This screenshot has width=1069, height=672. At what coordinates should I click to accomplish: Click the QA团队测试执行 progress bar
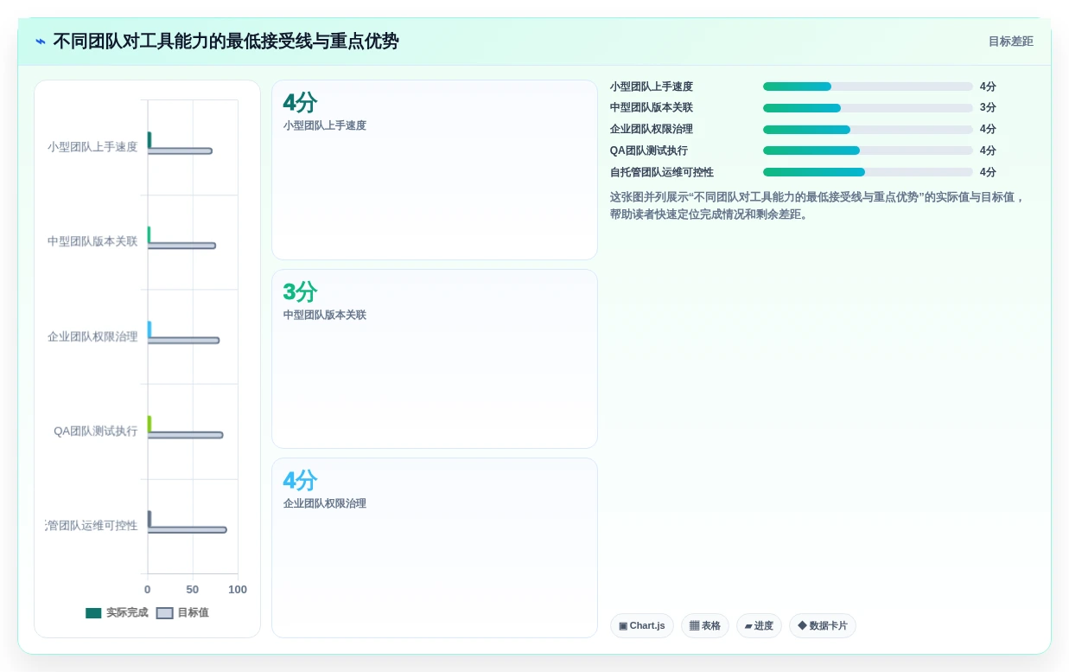[x=868, y=150]
